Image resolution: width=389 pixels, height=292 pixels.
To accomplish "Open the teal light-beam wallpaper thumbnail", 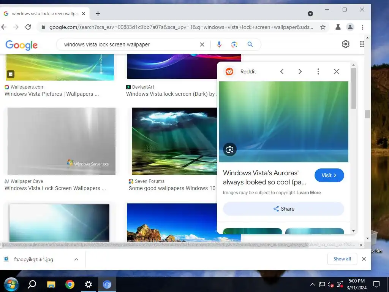I will click(x=59, y=223).
